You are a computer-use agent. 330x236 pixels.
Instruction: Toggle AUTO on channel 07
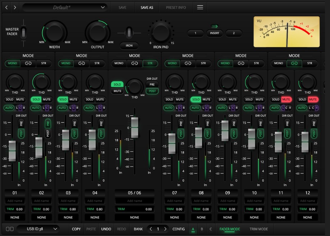tap(169, 108)
